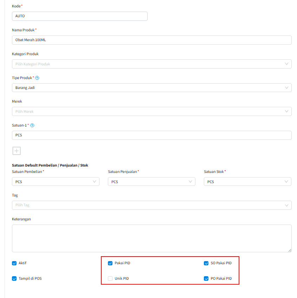Open the Kategori Produk dropdown
The image size is (297, 298).
(x=151, y=64)
